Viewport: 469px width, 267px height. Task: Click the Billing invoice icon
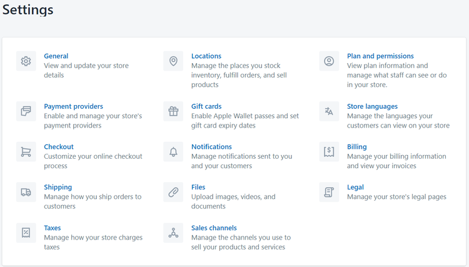[329, 152]
